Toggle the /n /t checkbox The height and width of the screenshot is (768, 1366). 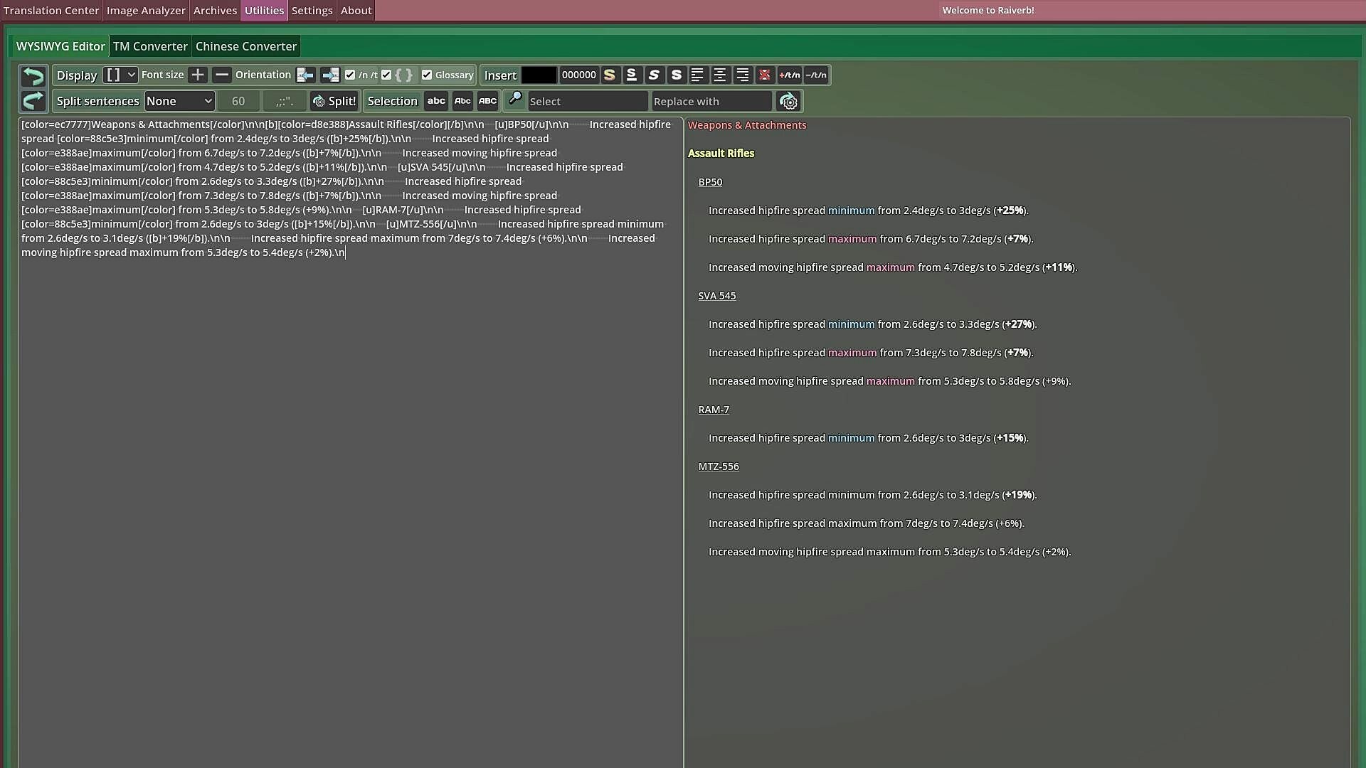click(x=349, y=75)
